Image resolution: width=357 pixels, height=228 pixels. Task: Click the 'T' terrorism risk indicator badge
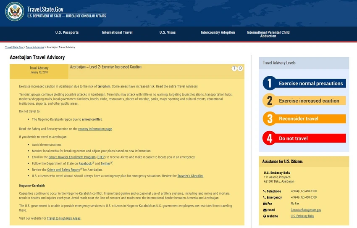234,68
